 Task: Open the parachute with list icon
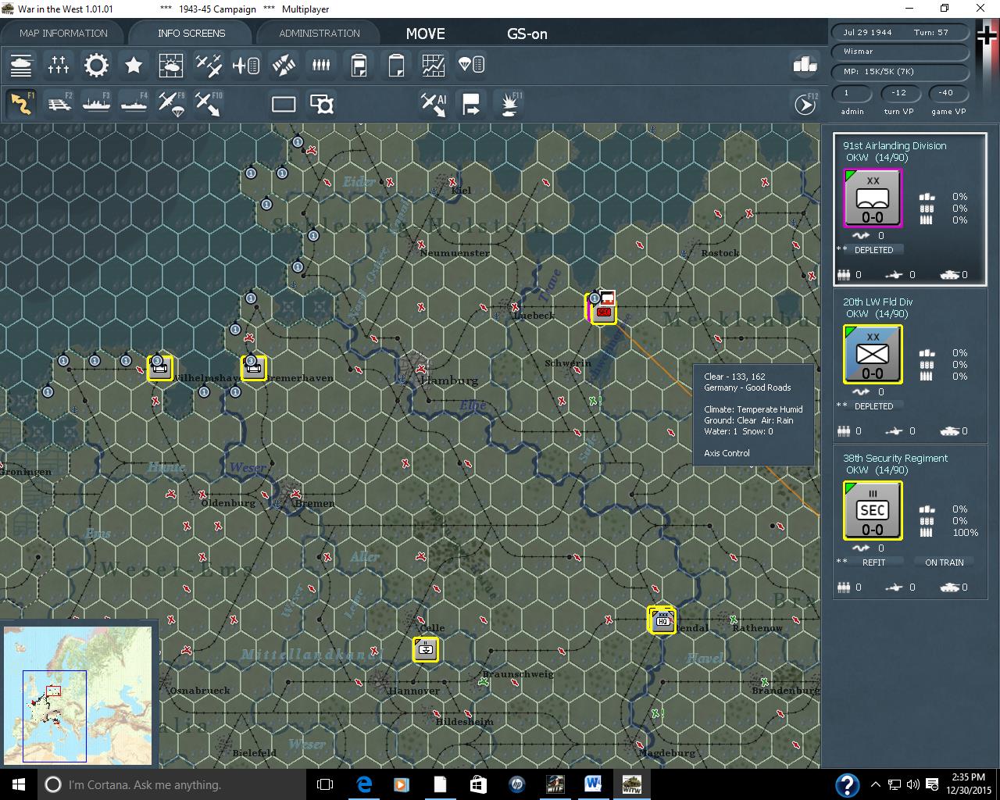point(471,65)
